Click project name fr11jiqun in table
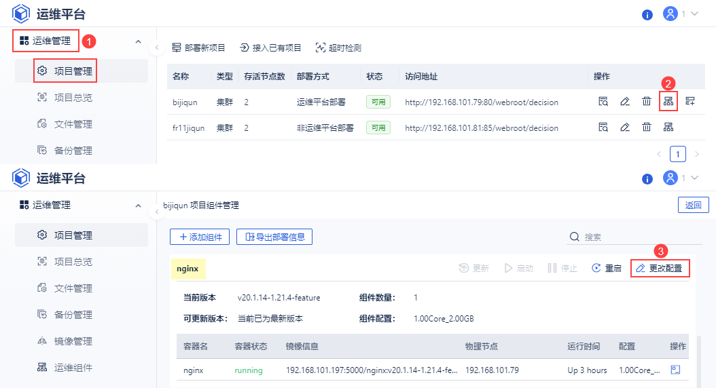 tap(189, 128)
